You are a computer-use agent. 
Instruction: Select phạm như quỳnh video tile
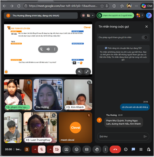pyautogui.click(x=18, y=95)
